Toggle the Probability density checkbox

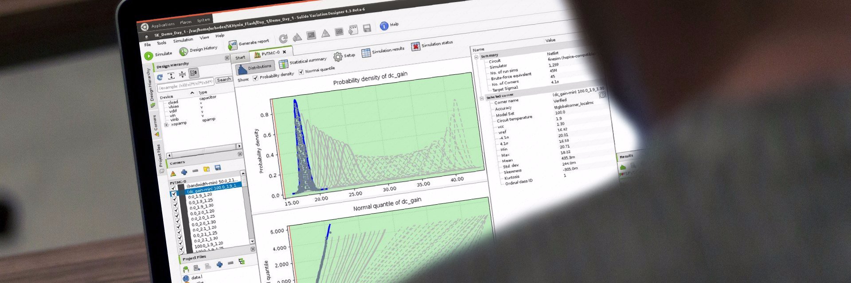255,78
